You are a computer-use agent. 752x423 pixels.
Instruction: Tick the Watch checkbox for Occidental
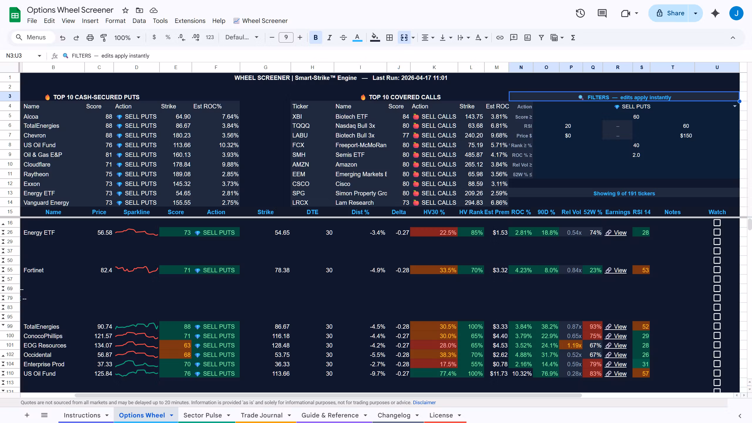717,355
